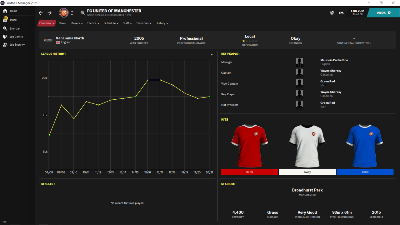
Task: Click the vice-captain's portrait silhouette
Action: pos(299,83)
